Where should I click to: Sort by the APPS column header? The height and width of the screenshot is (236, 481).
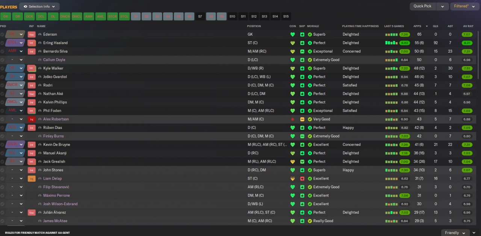tap(417, 26)
